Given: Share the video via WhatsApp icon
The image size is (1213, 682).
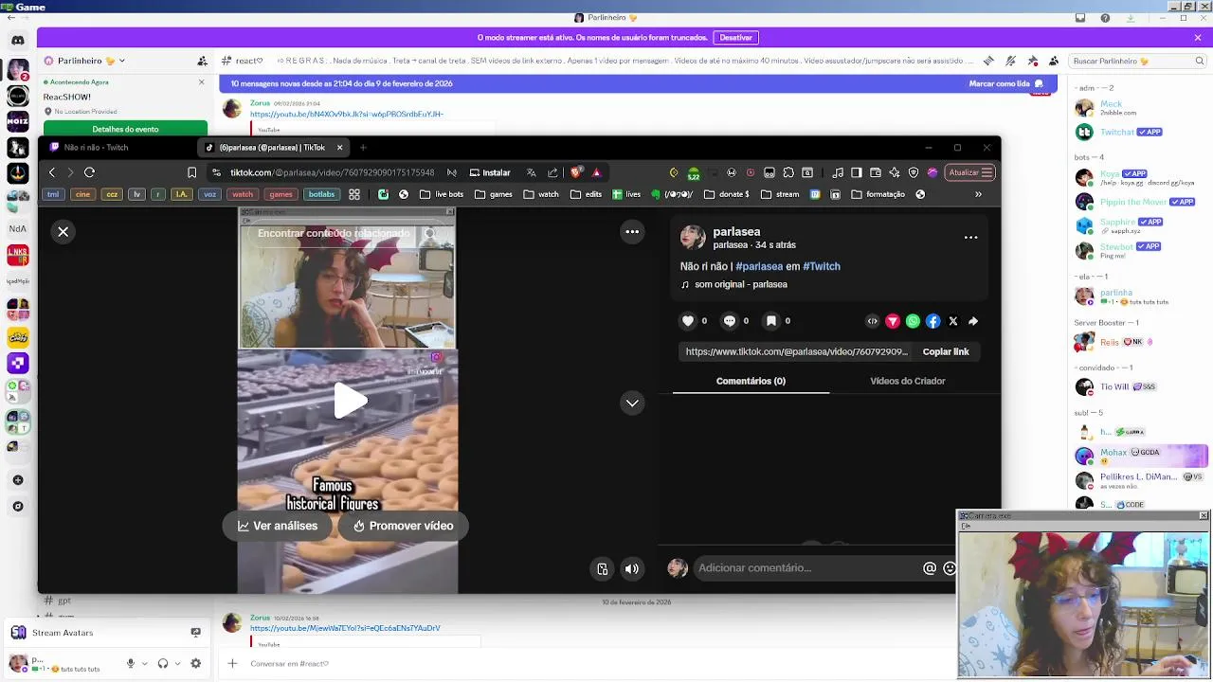Looking at the screenshot, I should (913, 321).
